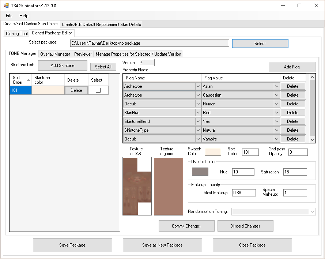The image size is (325, 259).
Task: Expand the Vampire flag value dropdown
Action: pos(277,139)
